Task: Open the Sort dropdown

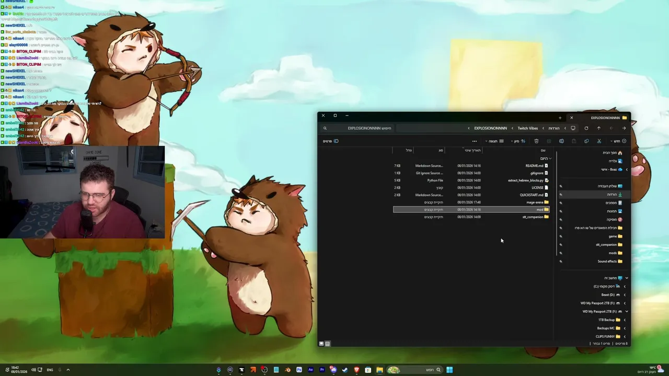Action: click(x=518, y=141)
